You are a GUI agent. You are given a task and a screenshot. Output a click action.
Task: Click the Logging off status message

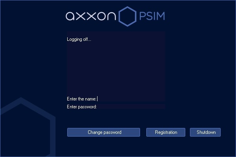pos(79,39)
